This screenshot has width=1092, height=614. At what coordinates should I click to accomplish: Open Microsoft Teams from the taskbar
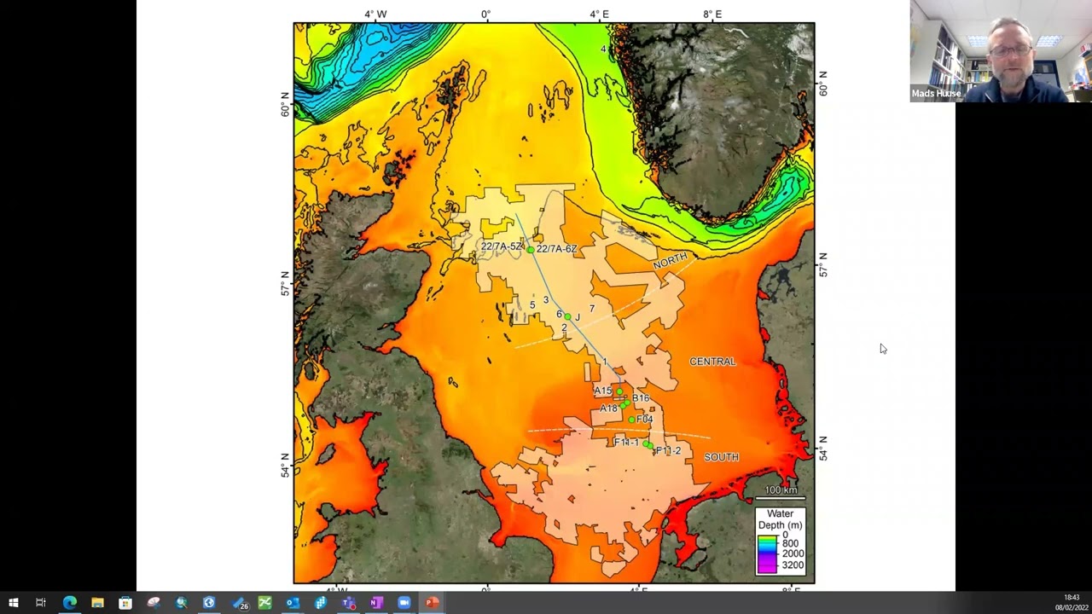[x=348, y=603]
